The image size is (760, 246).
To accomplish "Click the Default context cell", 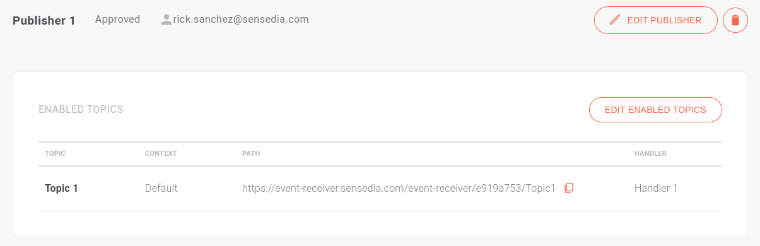I will point(161,188).
